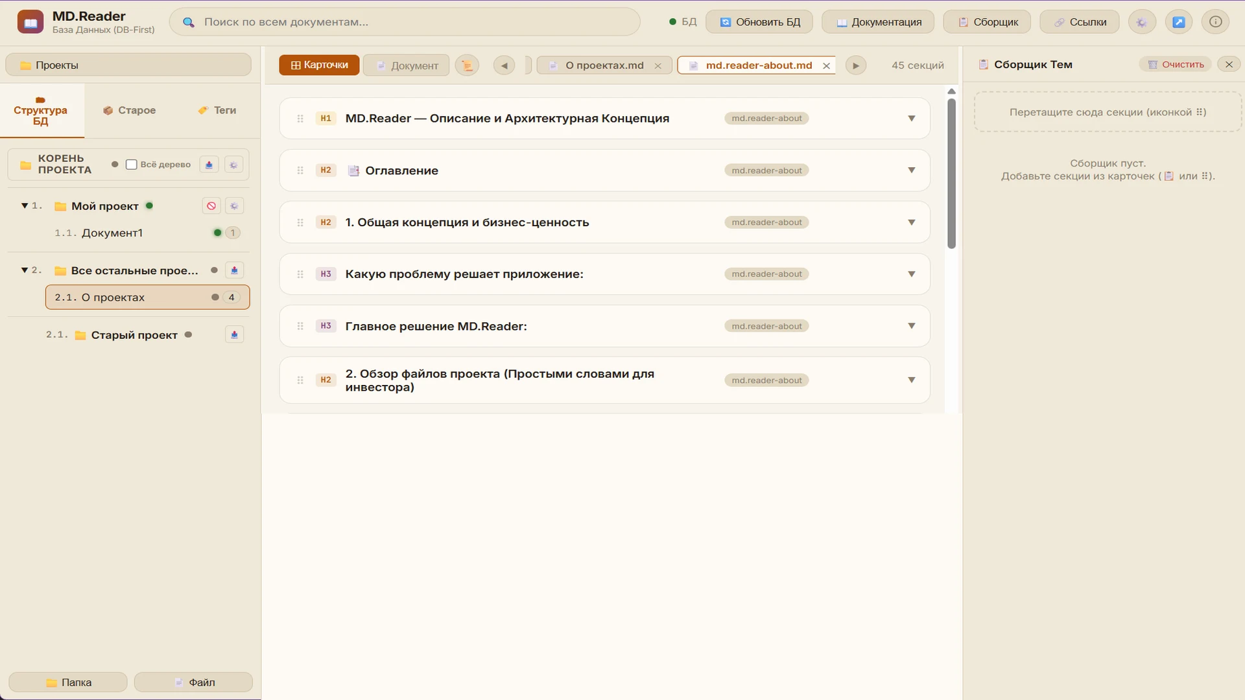
Task: Click upload icon beside Старый проект
Action: click(234, 335)
